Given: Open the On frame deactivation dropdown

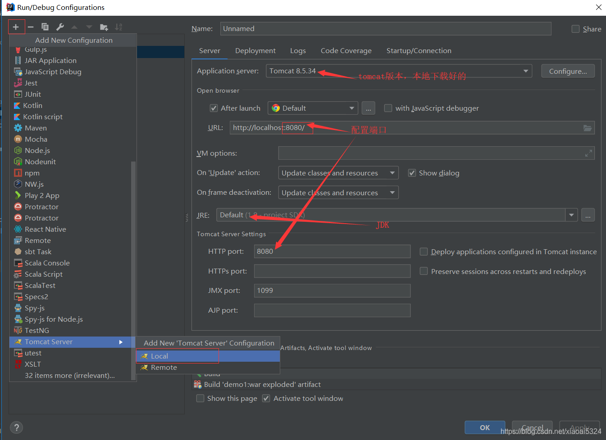Looking at the screenshot, I should 338,193.
